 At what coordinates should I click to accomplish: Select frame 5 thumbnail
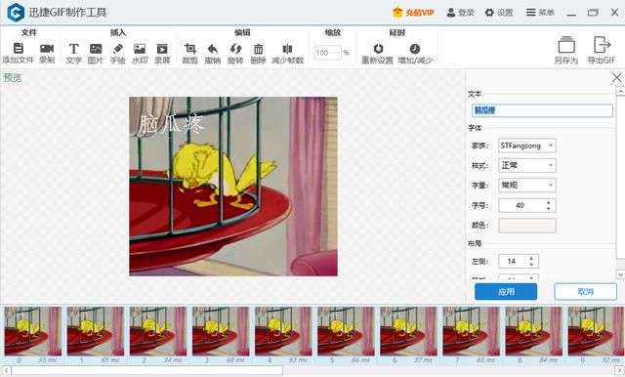[346, 331]
